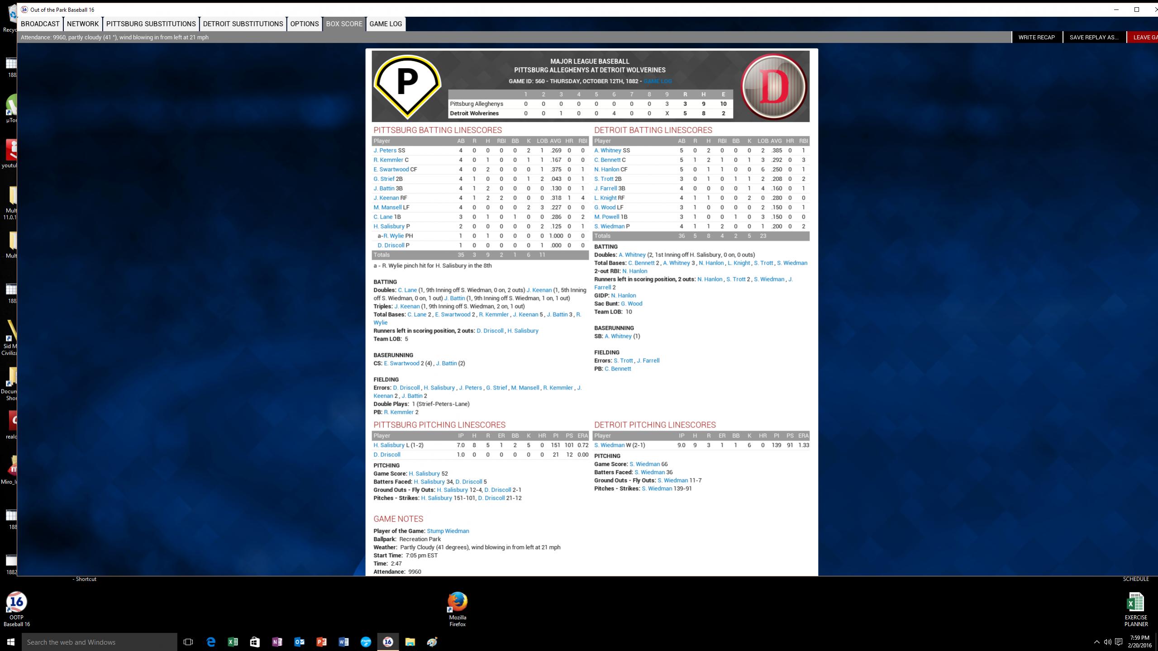Viewport: 1158px width, 651px height.
Task: Open File Explorer from the taskbar
Action: [x=410, y=641]
